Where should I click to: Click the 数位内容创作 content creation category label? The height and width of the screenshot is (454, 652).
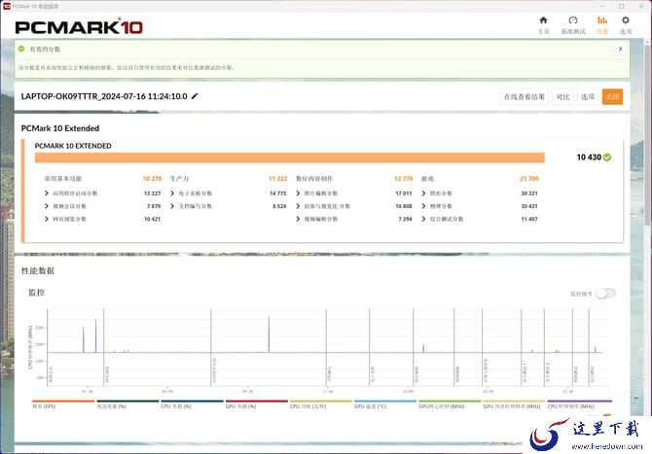pos(314,179)
